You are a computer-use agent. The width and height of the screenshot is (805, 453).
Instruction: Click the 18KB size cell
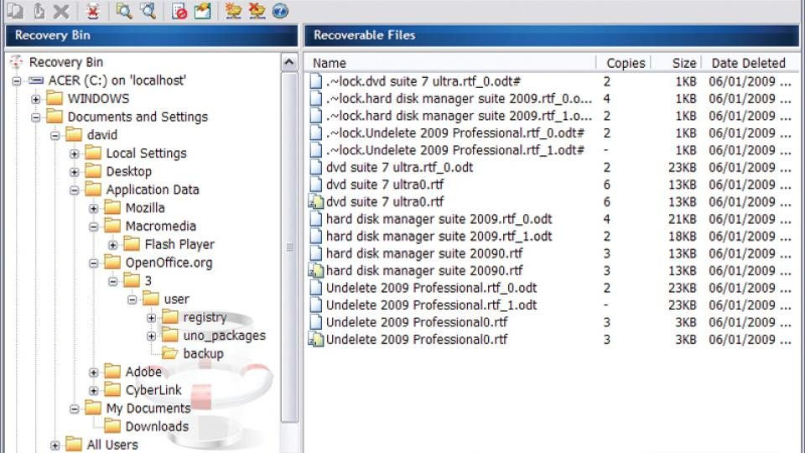coord(682,237)
